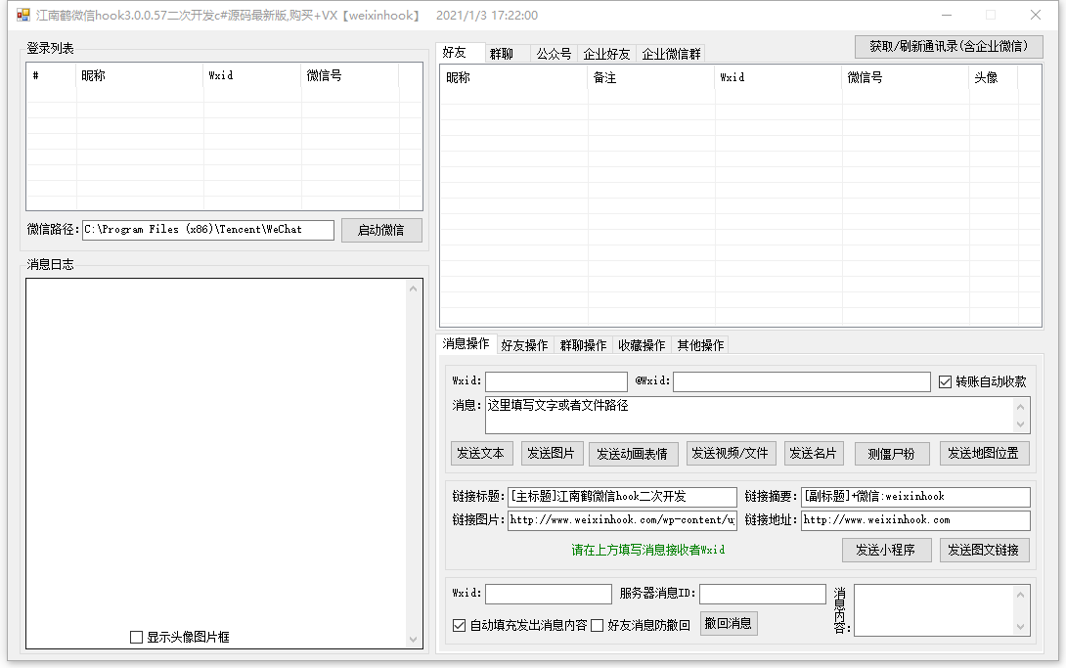This screenshot has height=668, width=1066.
Task: Select the 消息操作 tab
Action: (466, 344)
